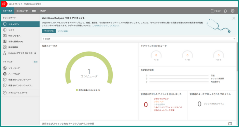Click the green 適切に保護されています legend swatch

point(77,90)
